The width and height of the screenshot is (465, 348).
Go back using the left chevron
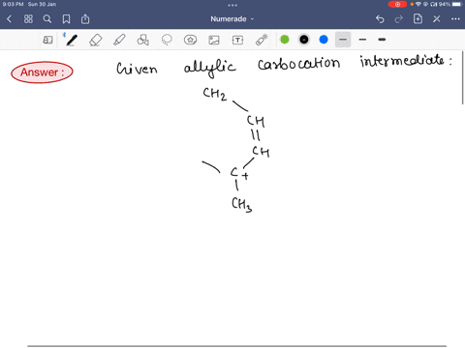pyautogui.click(x=9, y=19)
